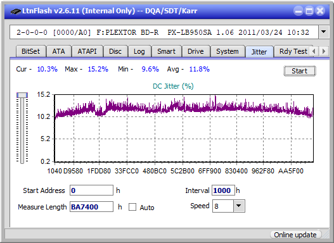Viewport: 334px width, 243px height.
Task: Click the 6FF900 axis label
Action: pyautogui.click(x=210, y=171)
